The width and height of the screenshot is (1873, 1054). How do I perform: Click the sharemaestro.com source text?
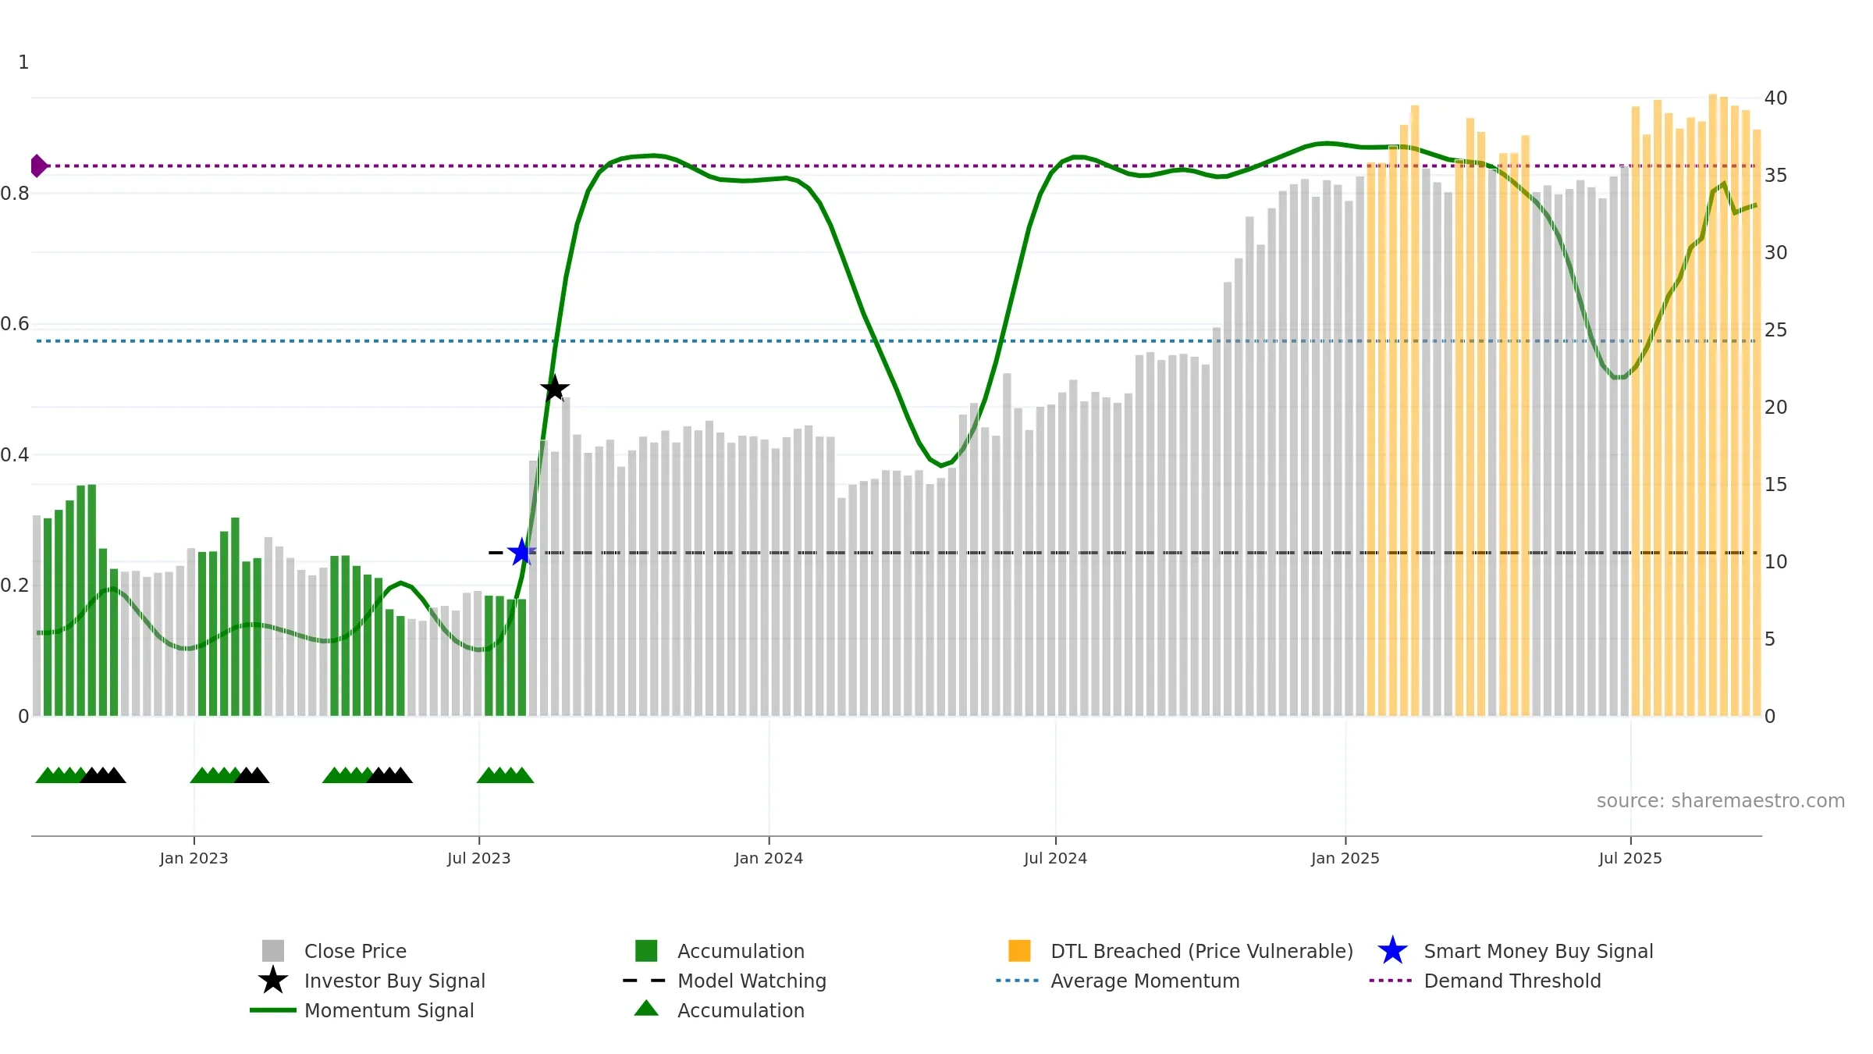(x=1720, y=801)
